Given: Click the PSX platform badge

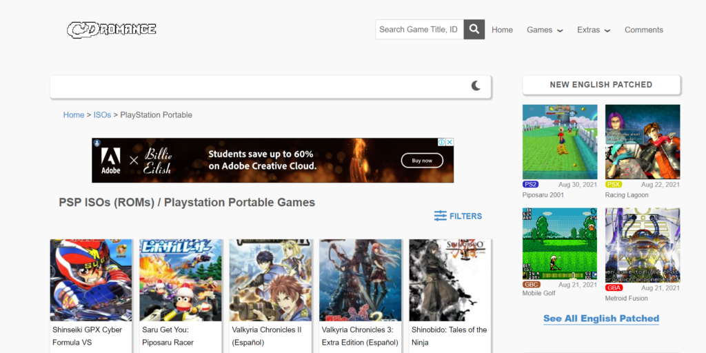Looking at the screenshot, I should pos(613,185).
